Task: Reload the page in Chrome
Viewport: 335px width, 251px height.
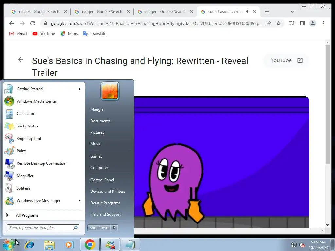Action: point(33,23)
